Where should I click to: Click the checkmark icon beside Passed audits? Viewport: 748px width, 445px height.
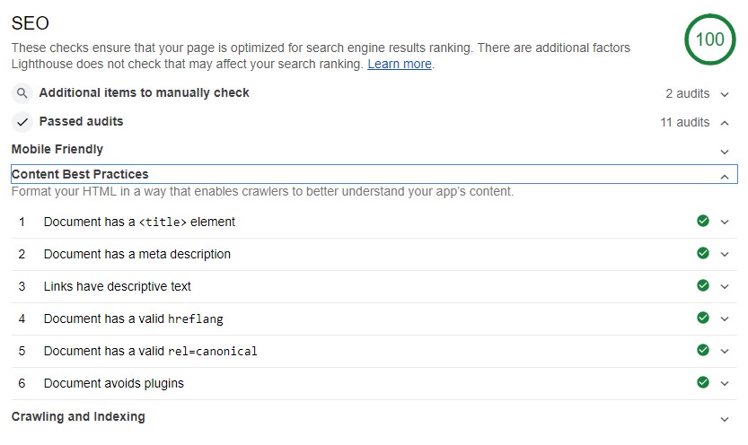pos(22,122)
